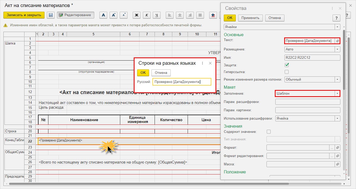This screenshot has width=356, height=189.
Task: Click the Русский text field in the dialog
Action: coord(182,82)
